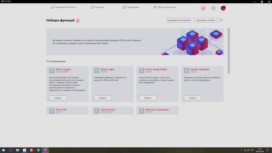Select the Mystic Light title
The height and width of the screenshot is (153, 272).
click(107, 69)
